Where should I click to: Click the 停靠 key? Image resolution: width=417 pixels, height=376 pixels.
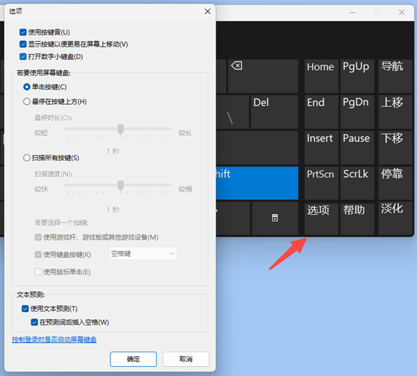click(x=395, y=183)
